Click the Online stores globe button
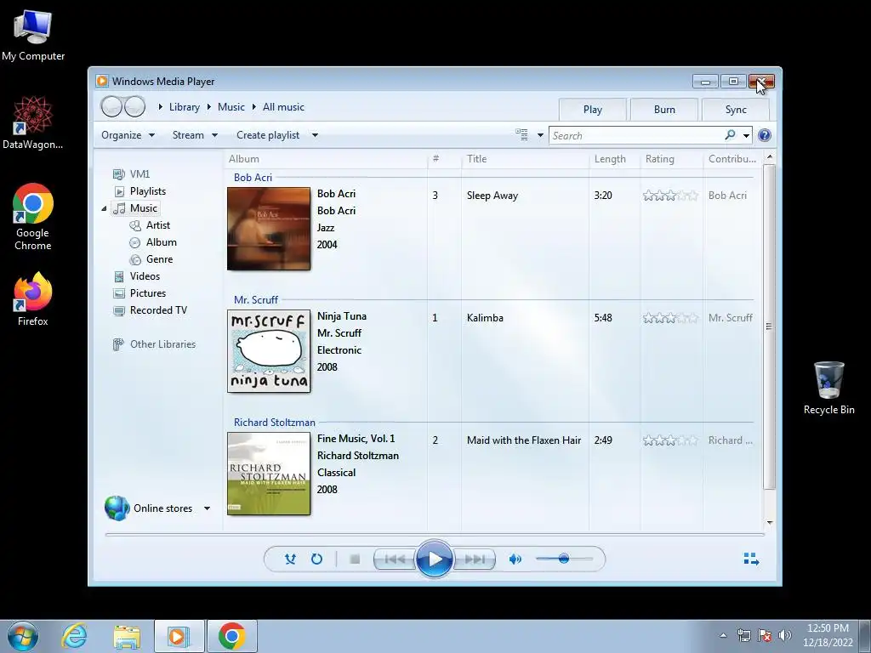The height and width of the screenshot is (653, 871). click(117, 508)
